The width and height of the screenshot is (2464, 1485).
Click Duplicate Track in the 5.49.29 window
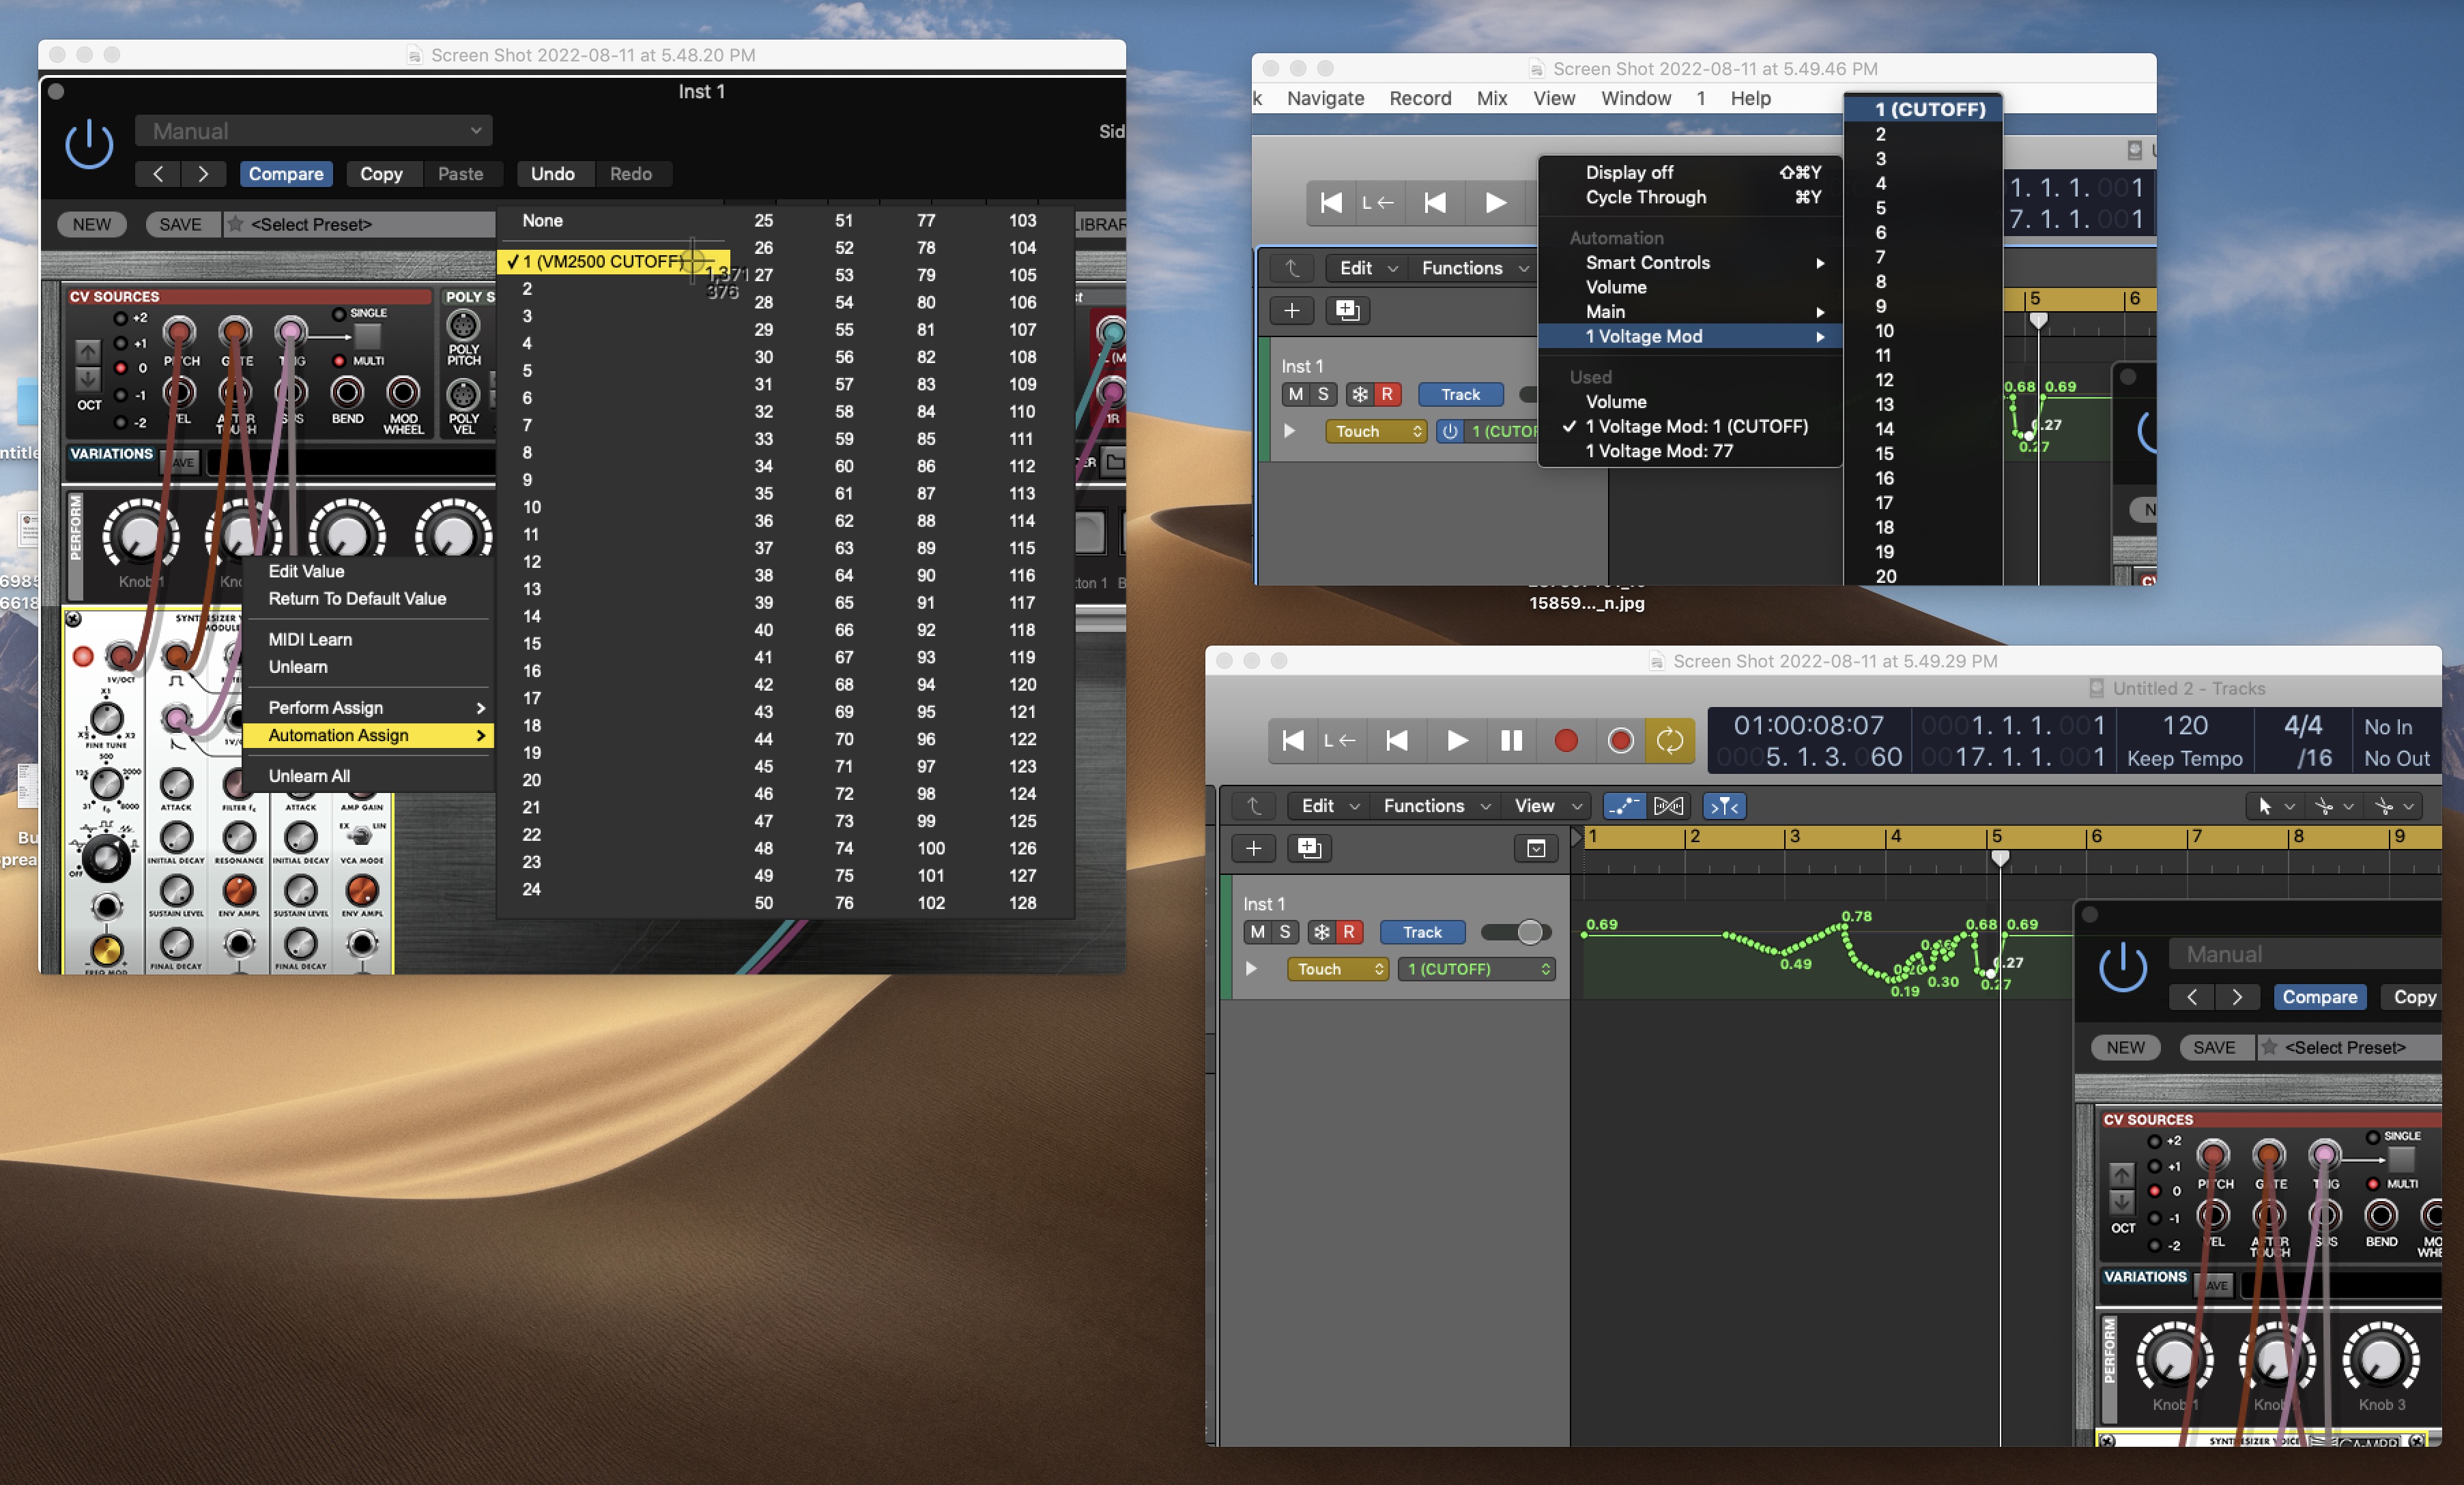pos(1309,849)
